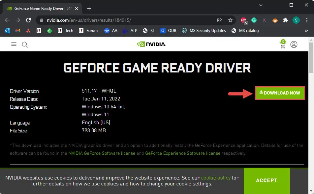314x194 pixels.
Task: Open the Tech bookmark
Action: (x=65, y=31)
